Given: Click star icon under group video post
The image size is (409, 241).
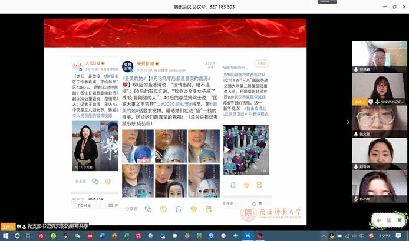Looking at the screenshot, I should click(246, 185).
